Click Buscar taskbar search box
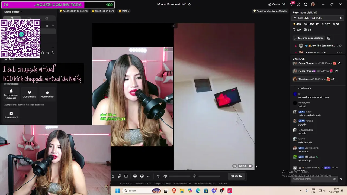 142,191
